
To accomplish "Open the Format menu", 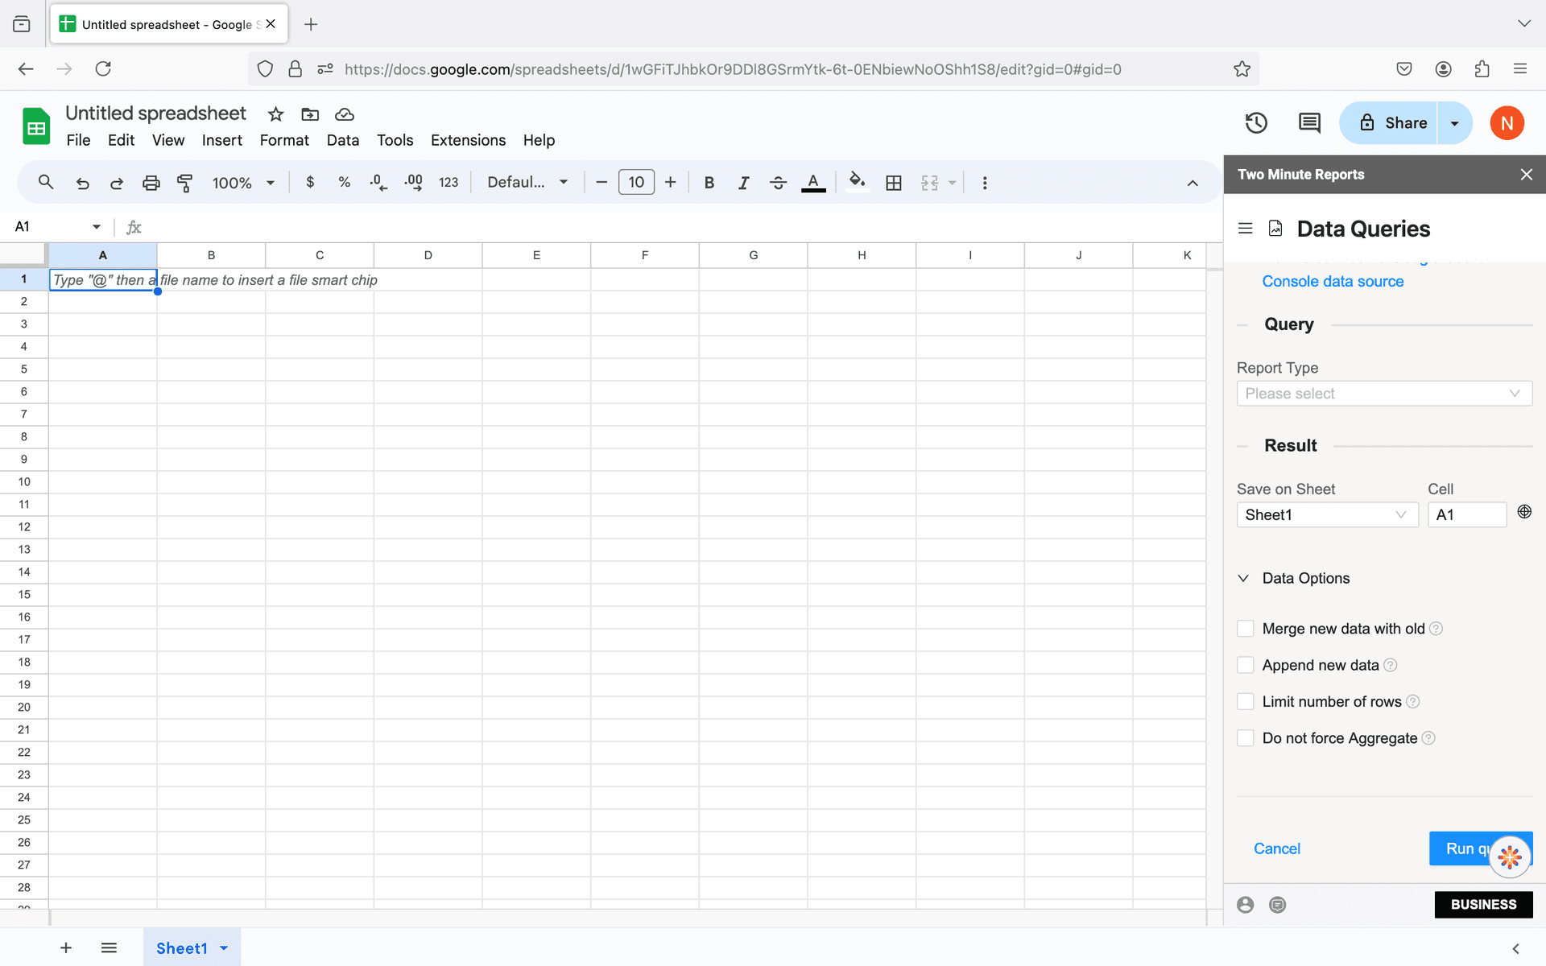I will pos(285,140).
